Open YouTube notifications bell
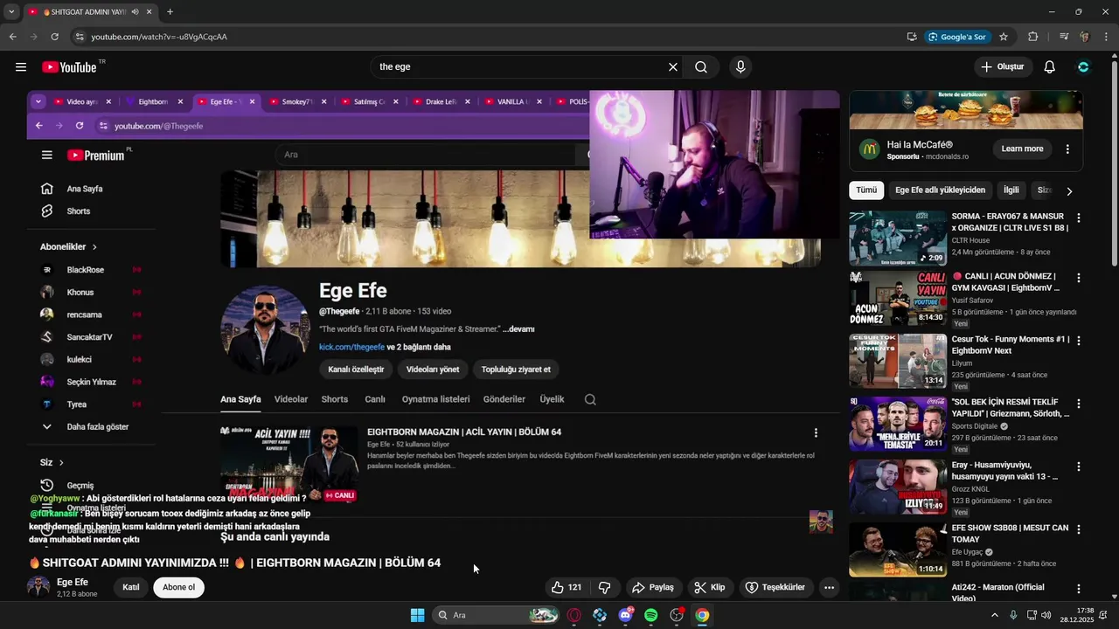This screenshot has height=629, width=1119. click(1050, 67)
